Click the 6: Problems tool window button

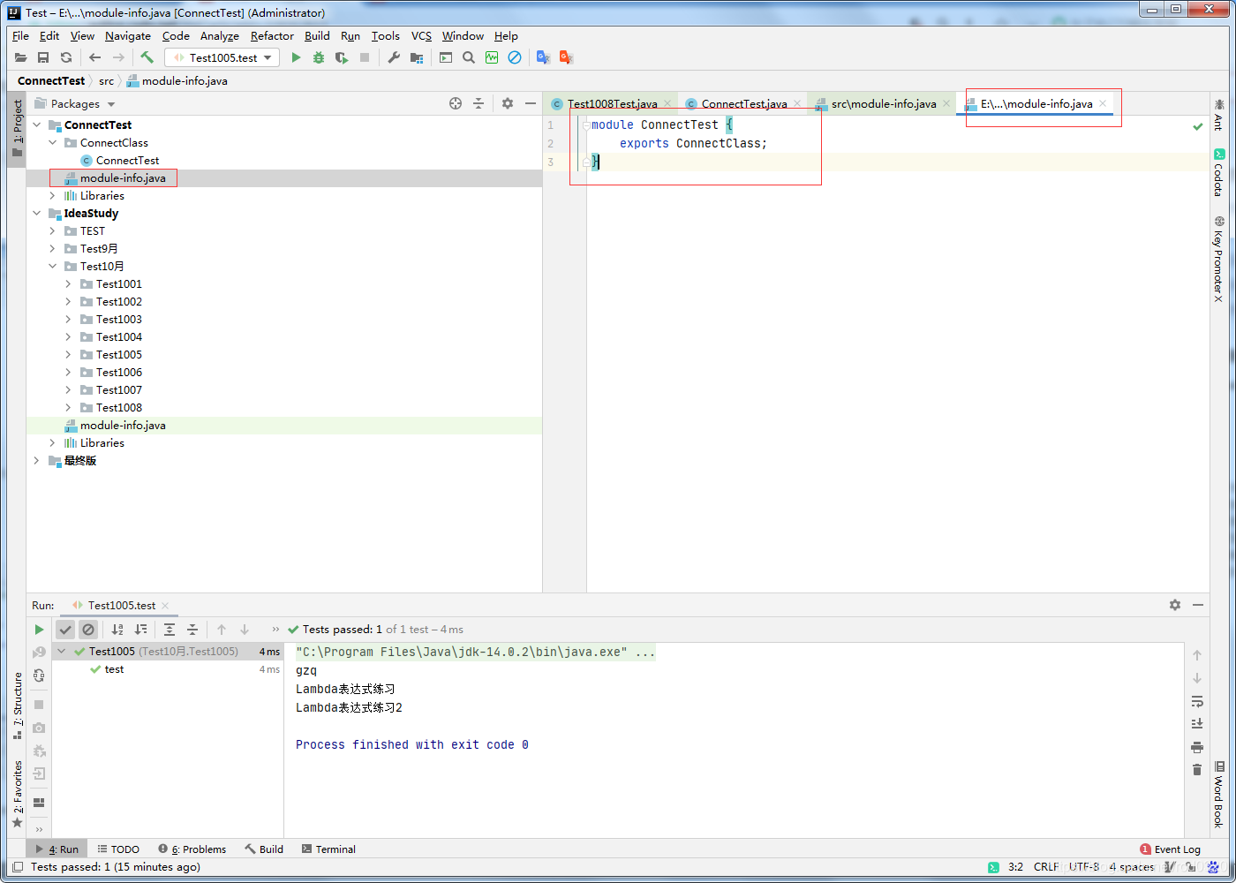(192, 849)
